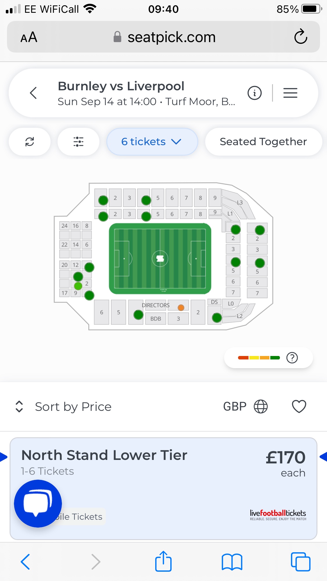Tap the AA text size menu

click(29, 37)
